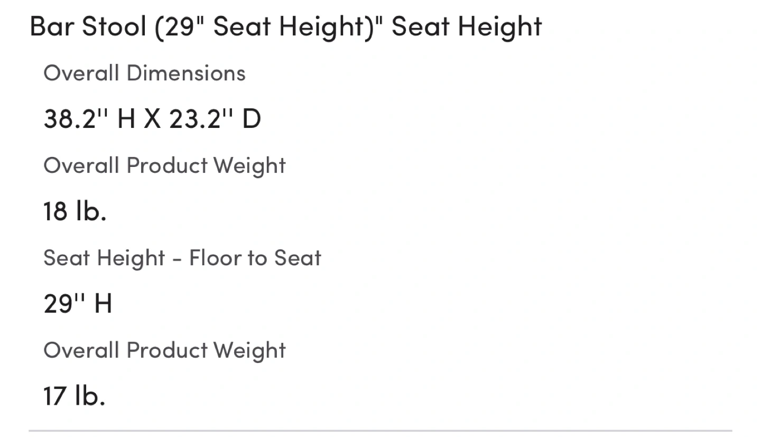Viewport: 761px width, 437px height.
Task: Click the number "17" in the weight
Action: tap(55, 396)
